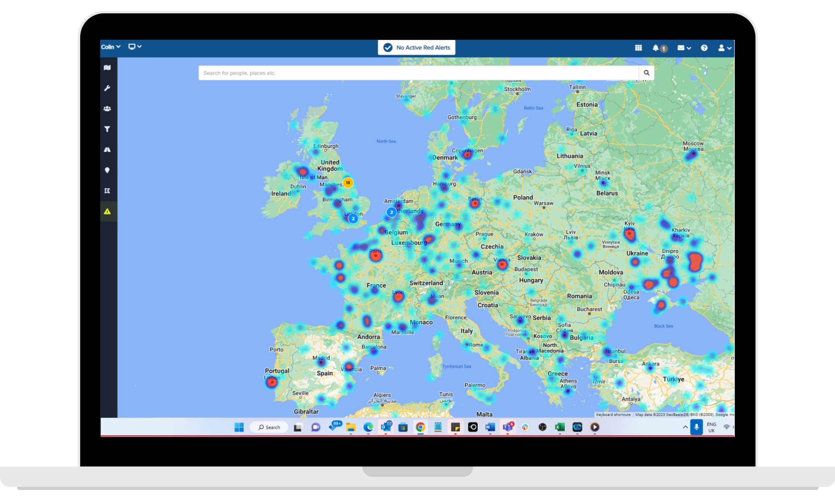Open the orange play button media app

tap(595, 427)
